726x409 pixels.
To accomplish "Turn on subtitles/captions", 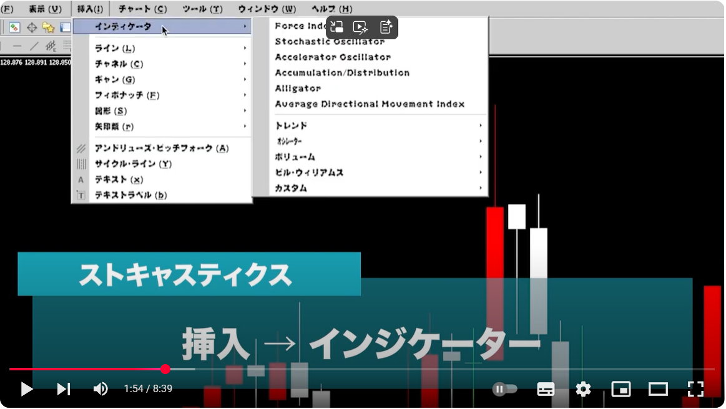I will tap(546, 389).
